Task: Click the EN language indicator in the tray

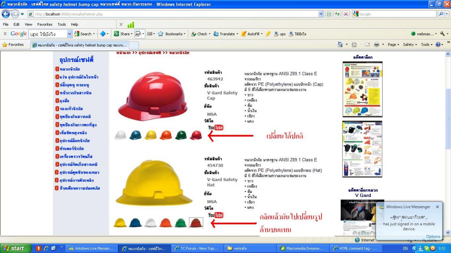Action: click(405, 248)
